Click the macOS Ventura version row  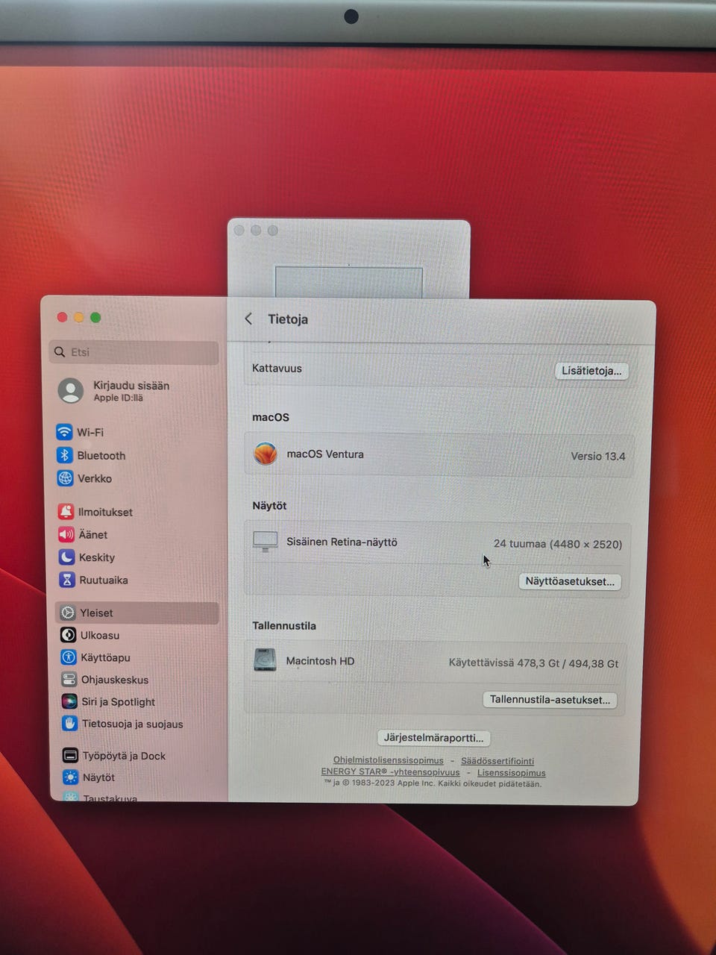(x=439, y=455)
